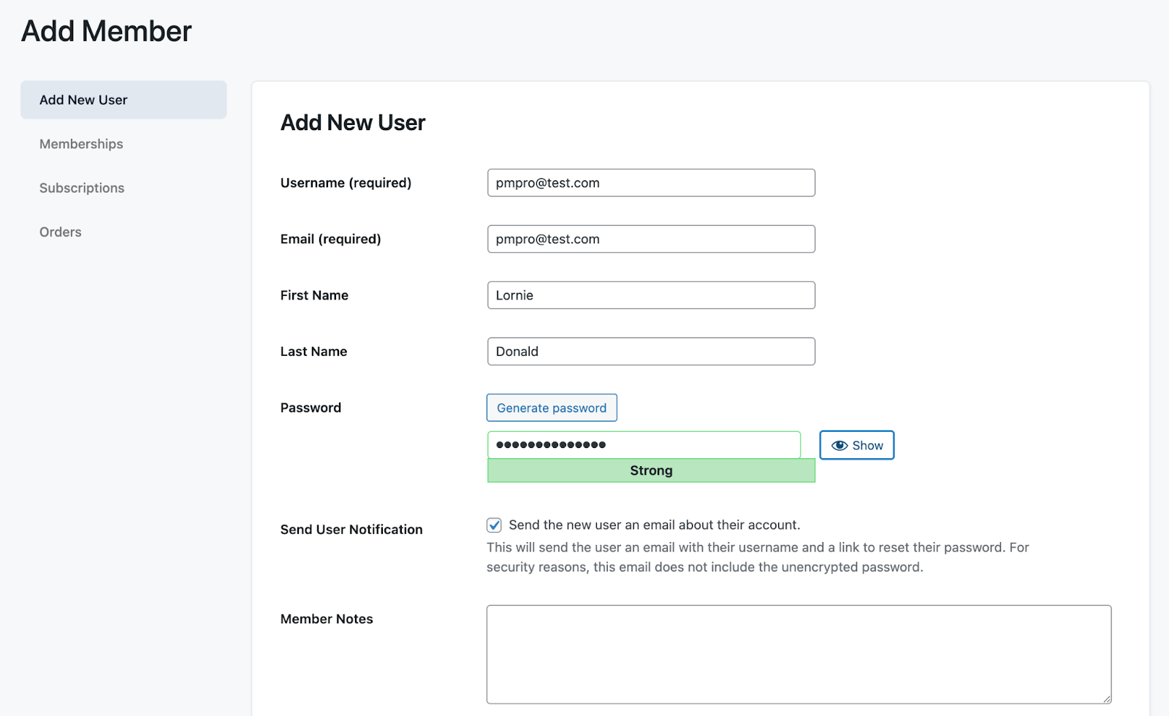
Task: Click the Password field label
Action: [310, 408]
